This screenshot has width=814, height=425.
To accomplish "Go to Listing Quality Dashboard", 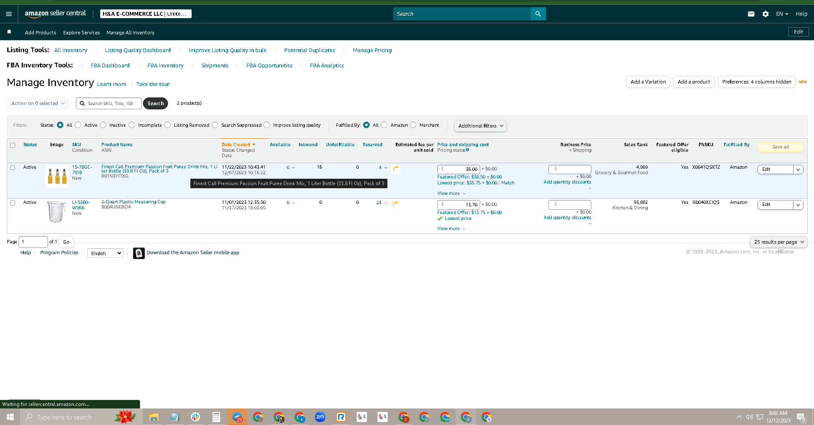I will pos(138,50).
